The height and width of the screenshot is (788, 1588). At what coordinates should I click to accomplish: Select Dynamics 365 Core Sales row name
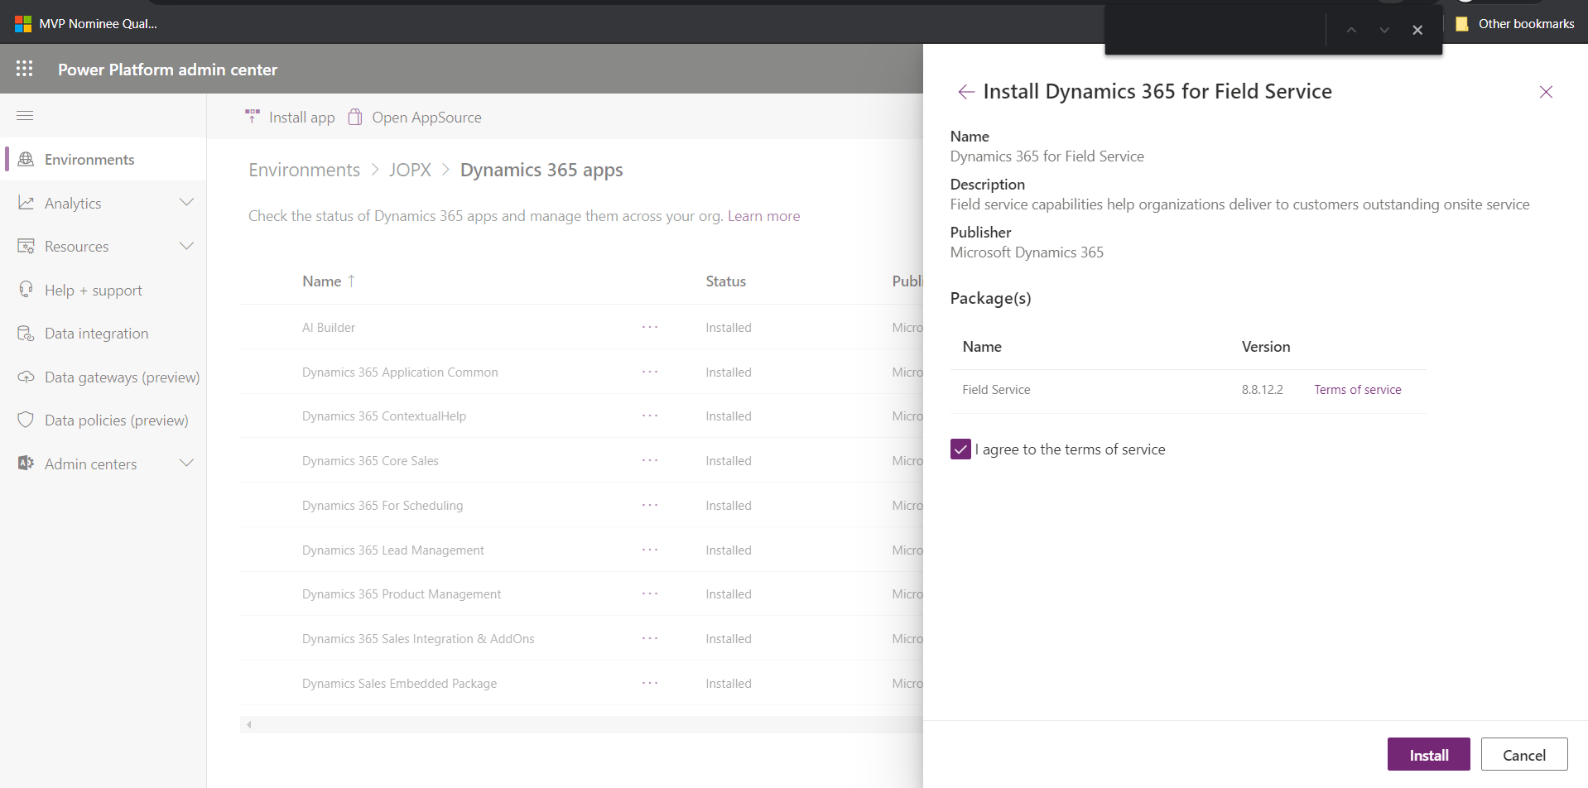coord(370,460)
